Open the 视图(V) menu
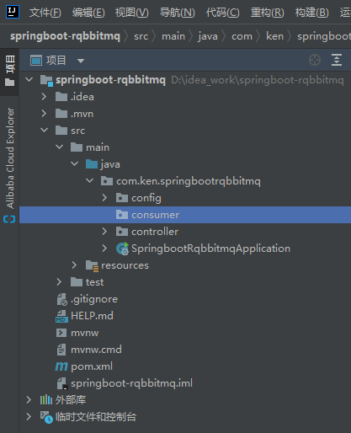Image resolution: width=351 pixels, height=433 pixels. tap(132, 13)
